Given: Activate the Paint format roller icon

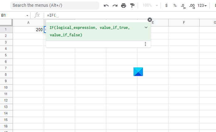Looking at the screenshot, I should pos(132,6).
